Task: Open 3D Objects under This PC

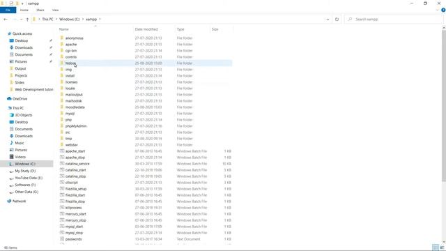Action: 24,115
